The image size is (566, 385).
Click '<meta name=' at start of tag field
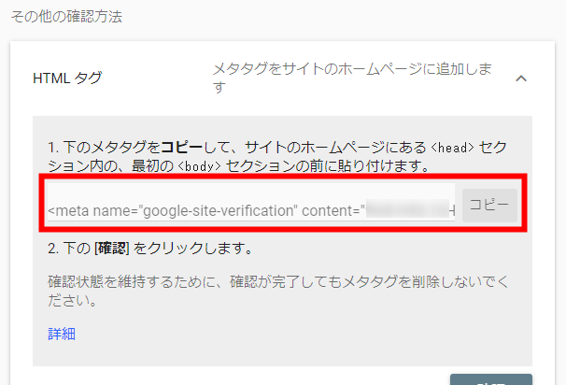point(92,210)
